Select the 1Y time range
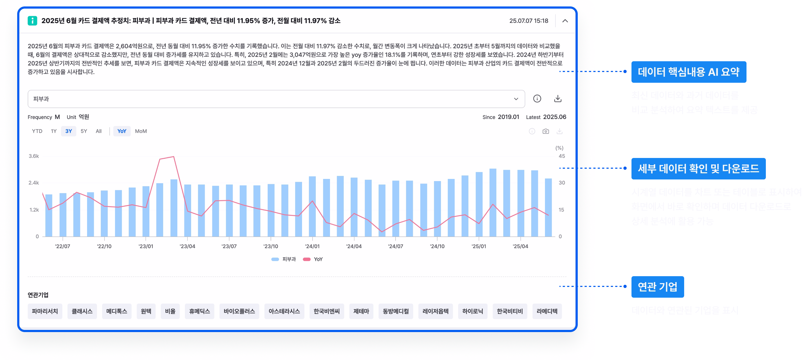This screenshot has height=360, width=804. pyautogui.click(x=54, y=131)
